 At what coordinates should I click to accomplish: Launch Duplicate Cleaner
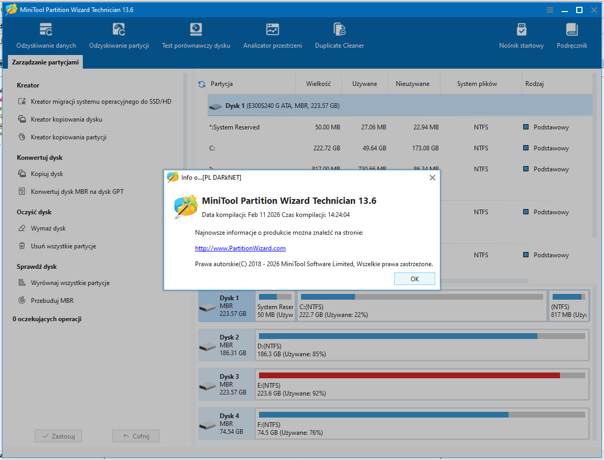[339, 36]
